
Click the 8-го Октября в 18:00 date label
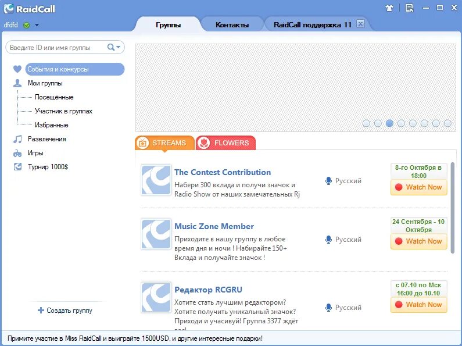click(x=418, y=172)
